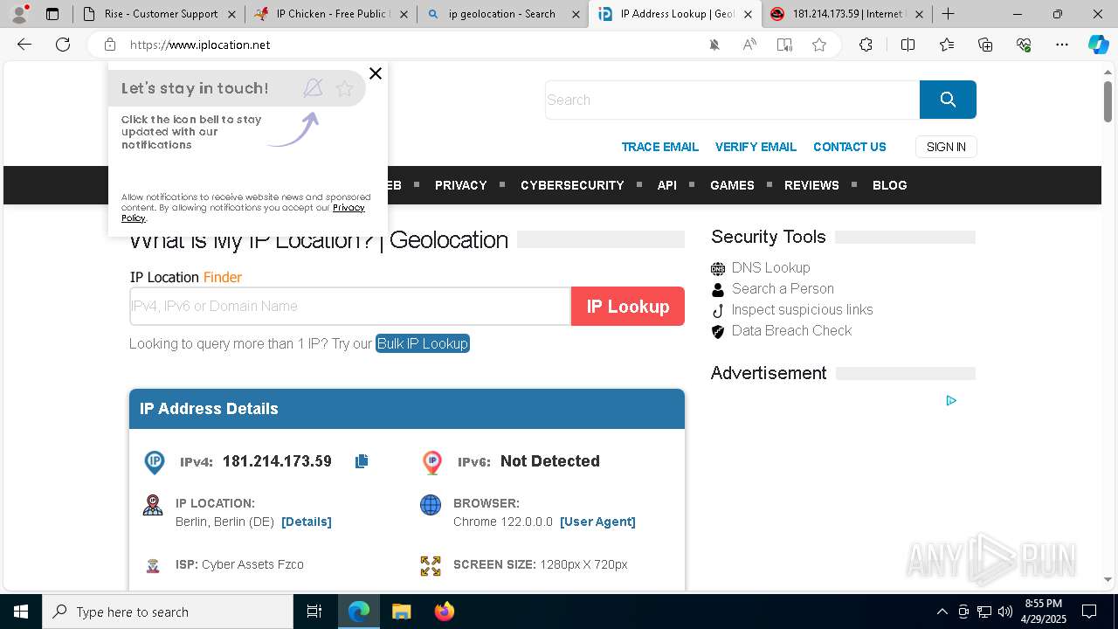Open CYBERSECURITY menu item
Screen dimensions: 1118x629
572,185
